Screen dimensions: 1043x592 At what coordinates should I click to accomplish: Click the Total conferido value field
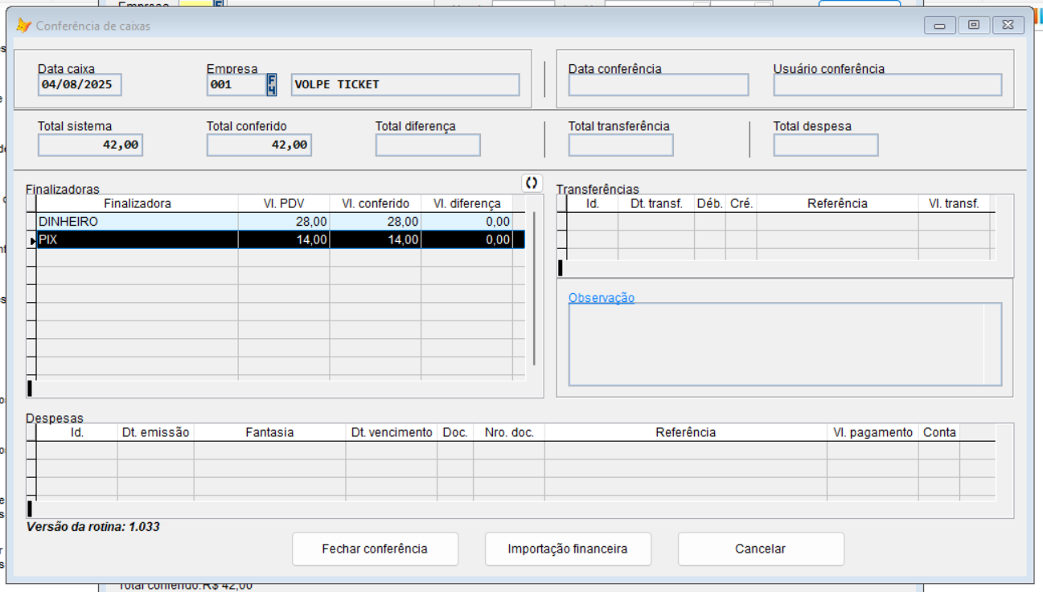pos(259,145)
